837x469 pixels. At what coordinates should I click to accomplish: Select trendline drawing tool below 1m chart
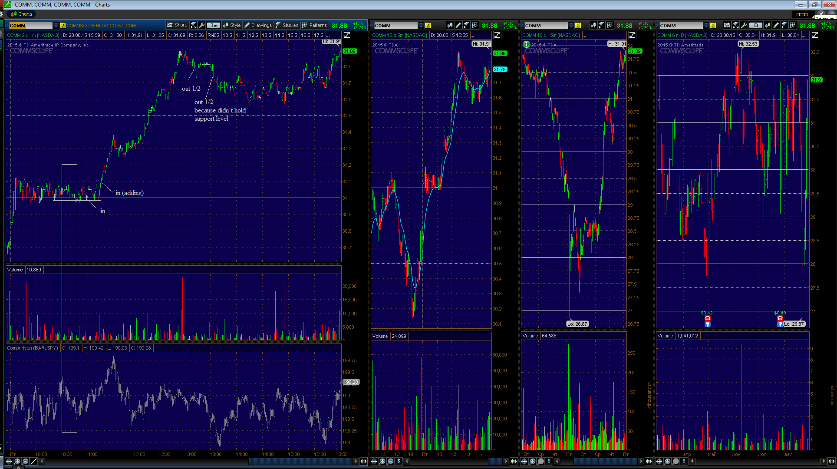tap(33, 461)
